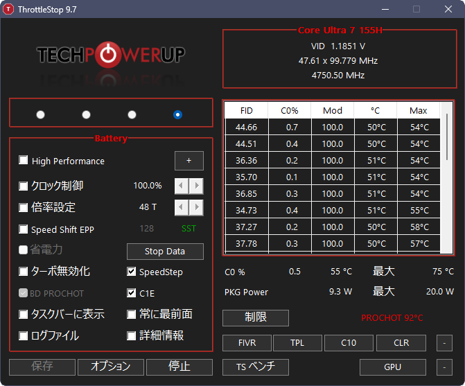465x386 pixels.
Task: Click the CLR button
Action: point(401,343)
